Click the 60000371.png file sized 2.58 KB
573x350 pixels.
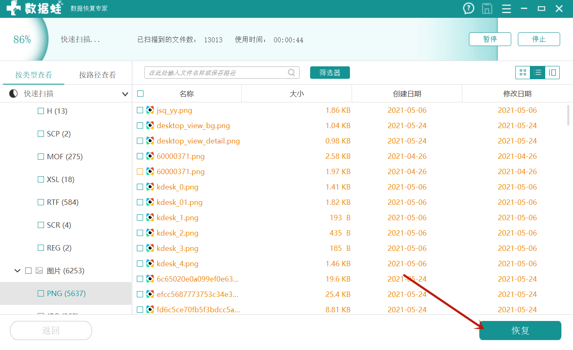click(180, 156)
